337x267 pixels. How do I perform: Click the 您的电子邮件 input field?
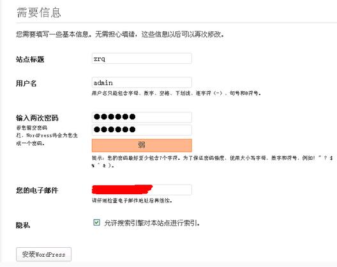pos(142,190)
